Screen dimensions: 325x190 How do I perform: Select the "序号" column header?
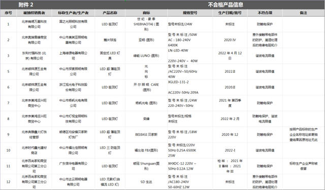pyautogui.click(x=8, y=13)
